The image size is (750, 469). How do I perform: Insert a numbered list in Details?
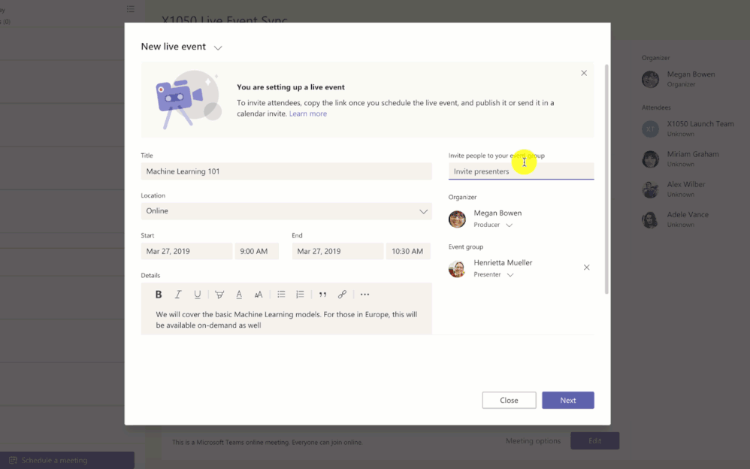(300, 294)
